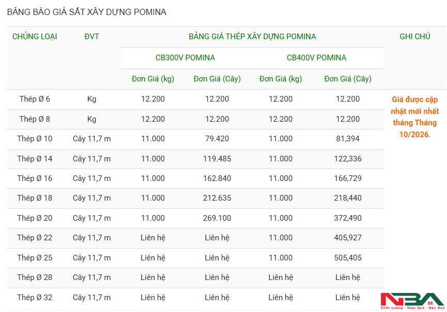Select the 'CHỦNG LOẠI' column header

pos(35,37)
